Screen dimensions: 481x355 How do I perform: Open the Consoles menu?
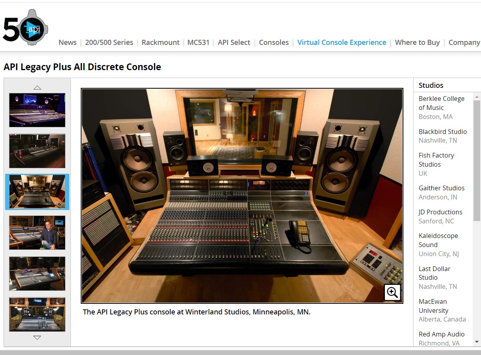click(274, 43)
